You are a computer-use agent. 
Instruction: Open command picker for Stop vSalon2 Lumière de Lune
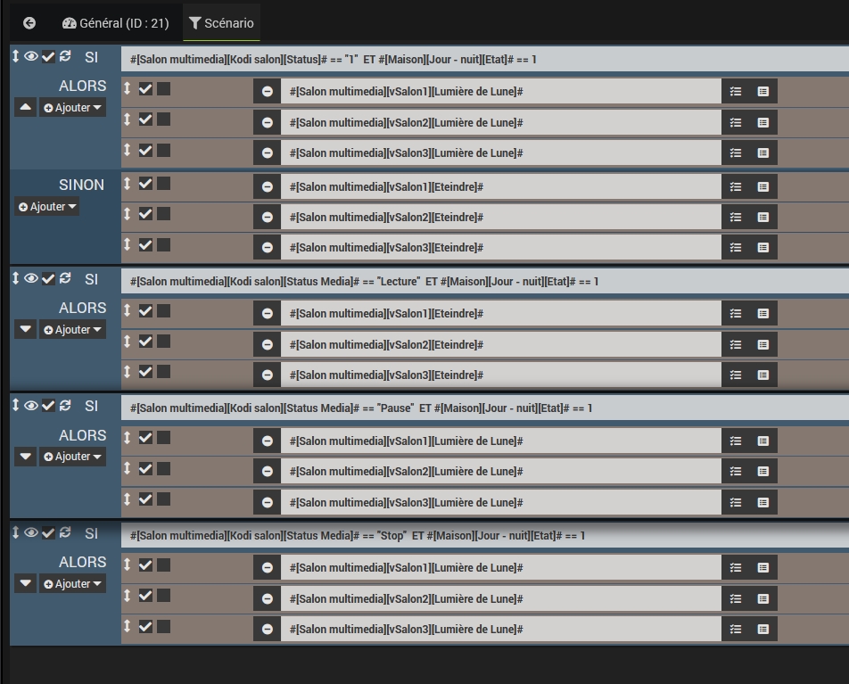[x=762, y=598]
